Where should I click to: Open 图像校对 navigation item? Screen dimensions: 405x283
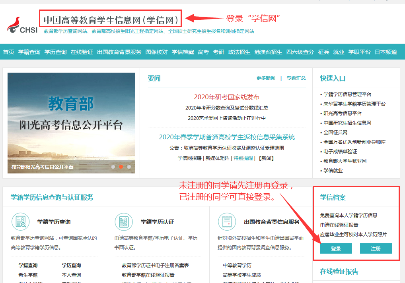[x=156, y=52]
